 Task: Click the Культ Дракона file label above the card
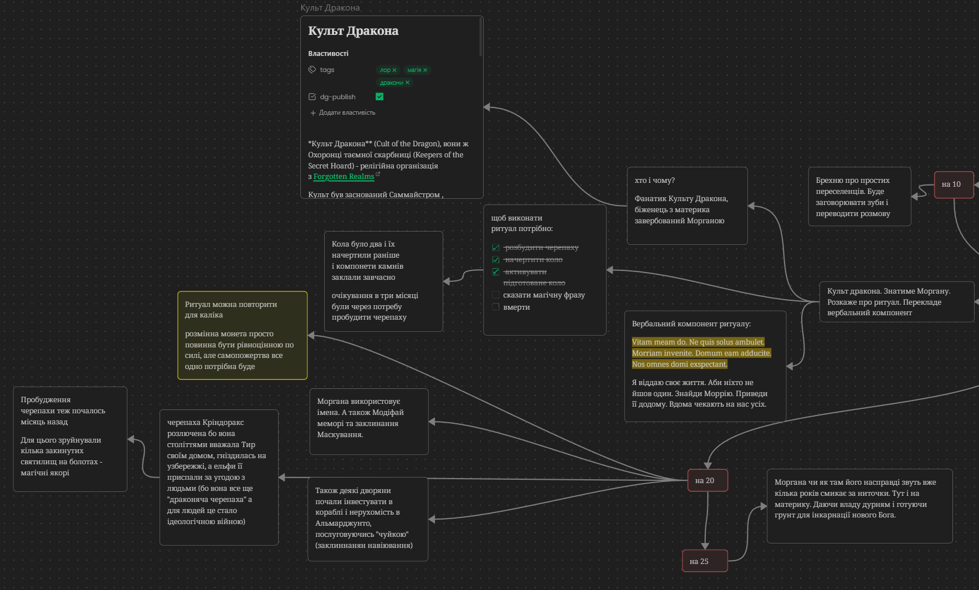(x=330, y=8)
